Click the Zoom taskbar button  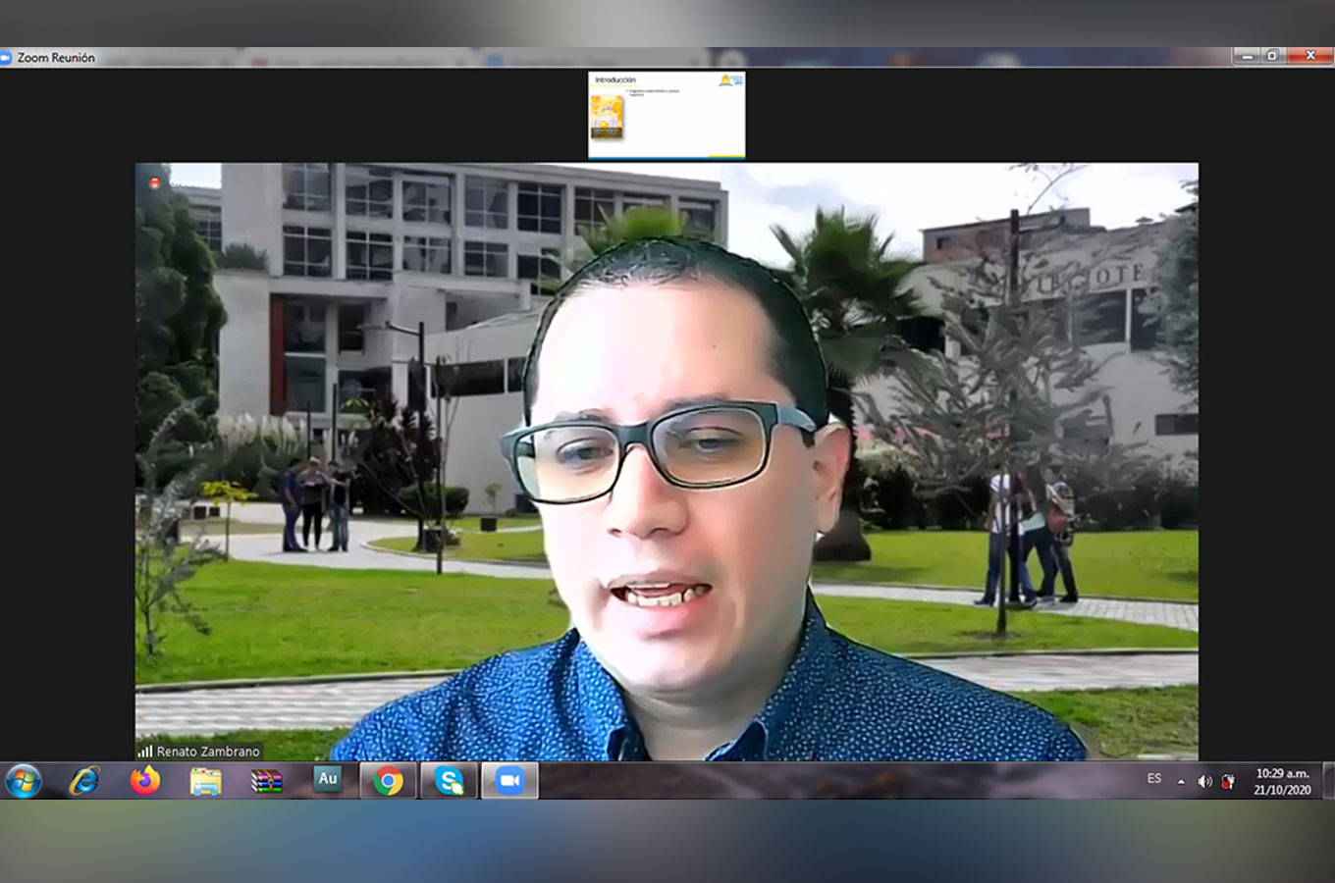509,781
